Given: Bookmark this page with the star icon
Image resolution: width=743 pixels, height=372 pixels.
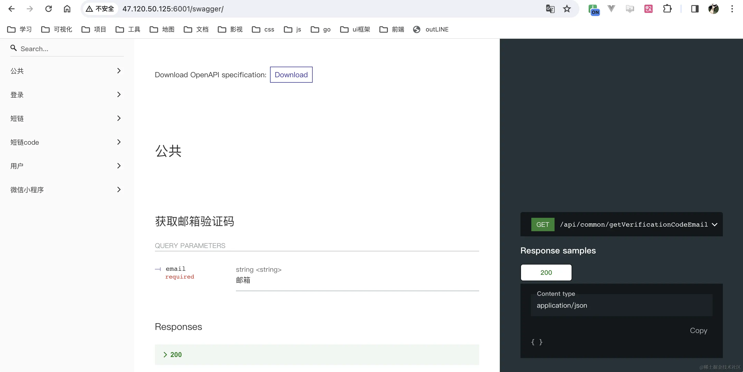Looking at the screenshot, I should click(x=567, y=9).
